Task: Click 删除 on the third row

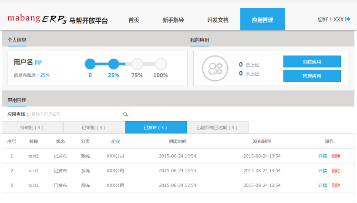Action: (336, 186)
